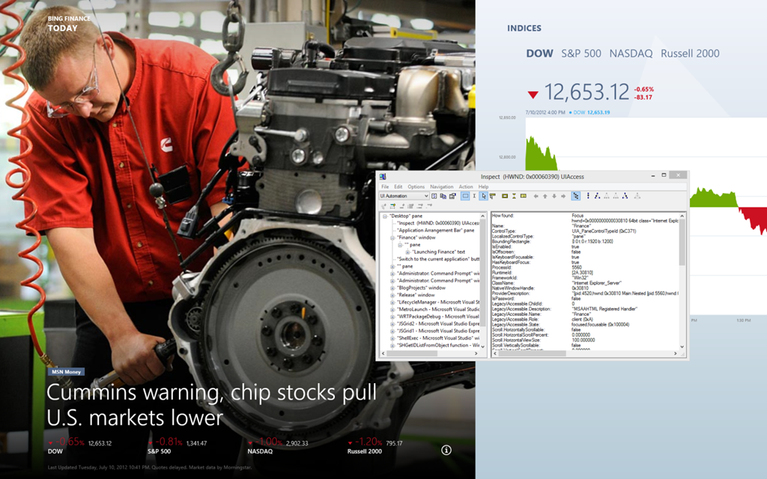Switch to the S&P 500 tab under Indices
This screenshot has height=479, width=767.
coord(581,53)
